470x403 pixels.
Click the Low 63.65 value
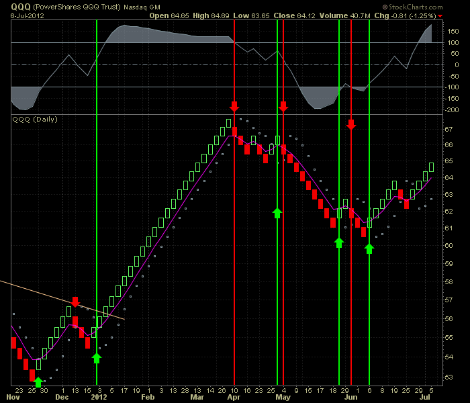(x=251, y=15)
